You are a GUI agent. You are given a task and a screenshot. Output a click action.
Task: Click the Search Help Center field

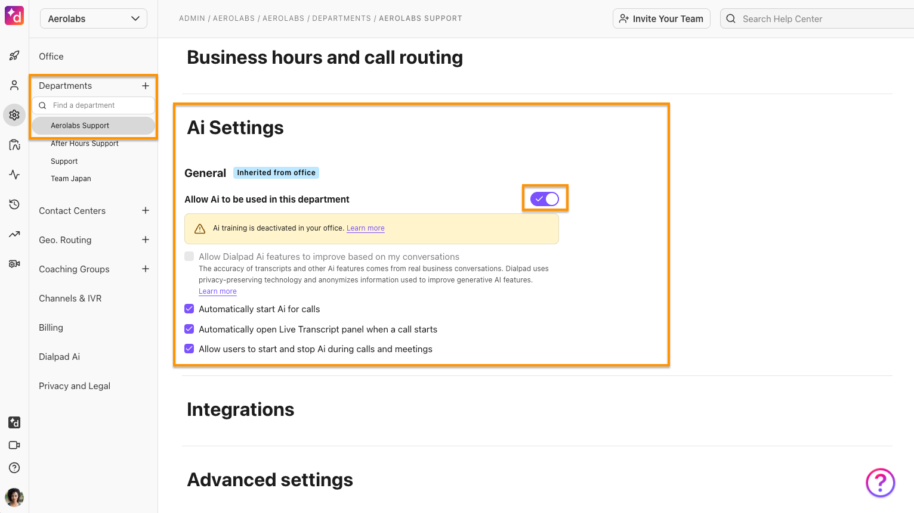[817, 18]
